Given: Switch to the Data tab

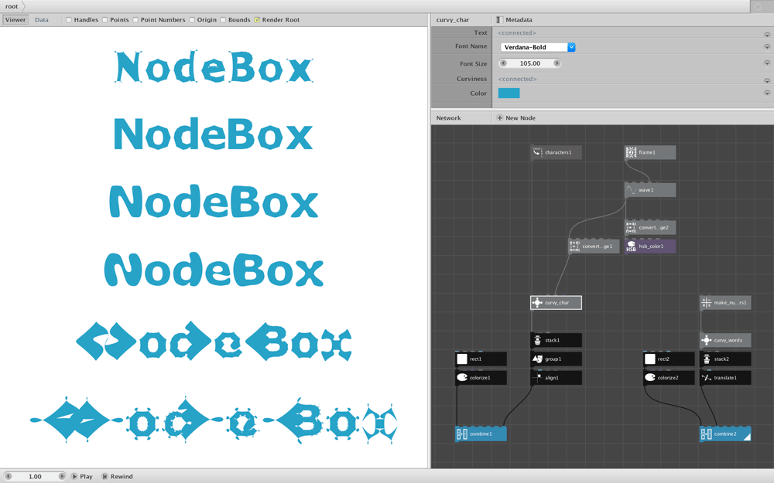Looking at the screenshot, I should click(42, 20).
